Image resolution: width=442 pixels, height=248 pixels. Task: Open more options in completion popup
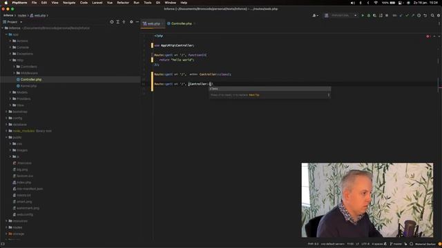coord(329,95)
